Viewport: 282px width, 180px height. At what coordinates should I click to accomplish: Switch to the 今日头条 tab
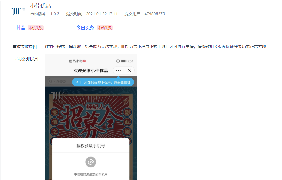pos(85,28)
